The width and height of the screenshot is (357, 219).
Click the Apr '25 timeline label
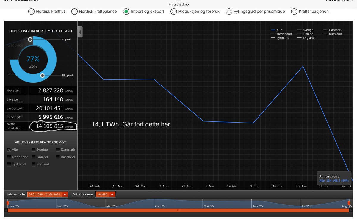160,206
